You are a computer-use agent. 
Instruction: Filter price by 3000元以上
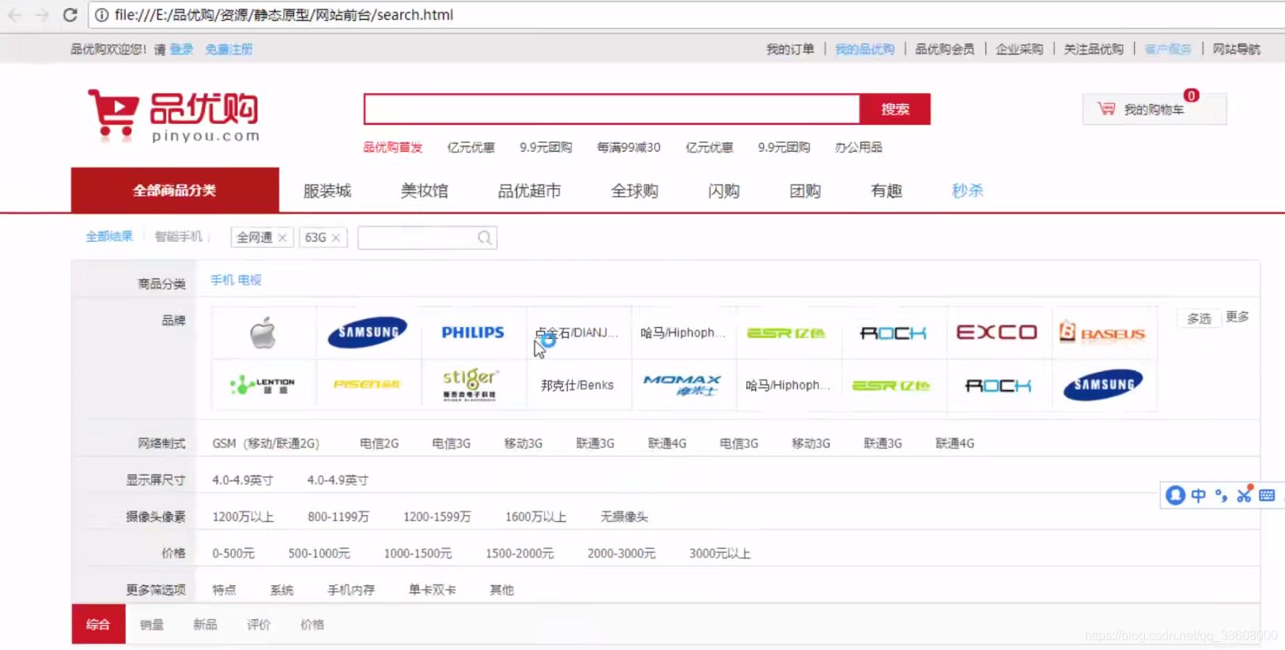[720, 553]
